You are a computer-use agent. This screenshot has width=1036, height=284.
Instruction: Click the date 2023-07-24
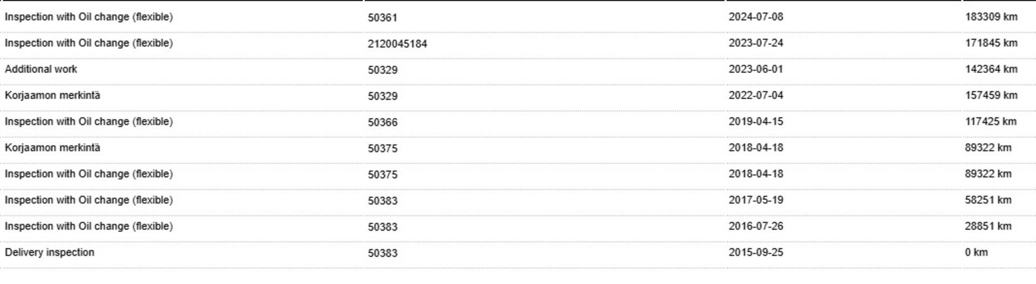(x=755, y=43)
